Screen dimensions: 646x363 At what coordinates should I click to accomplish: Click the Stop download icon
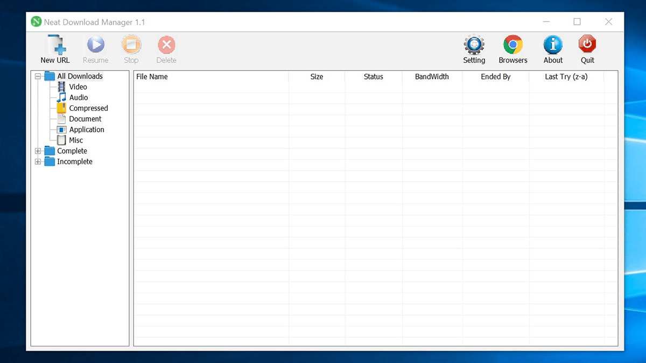click(131, 45)
